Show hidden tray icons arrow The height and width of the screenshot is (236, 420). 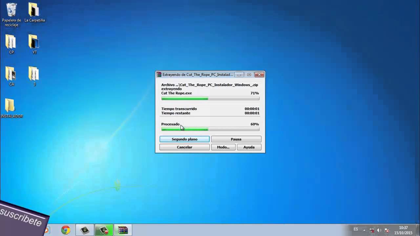[x=364, y=230]
